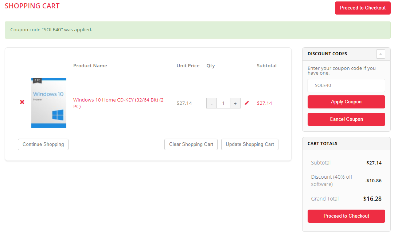This screenshot has height=234, width=394.
Task: Remove Windows 10 item with red X
Action: pos(22,102)
